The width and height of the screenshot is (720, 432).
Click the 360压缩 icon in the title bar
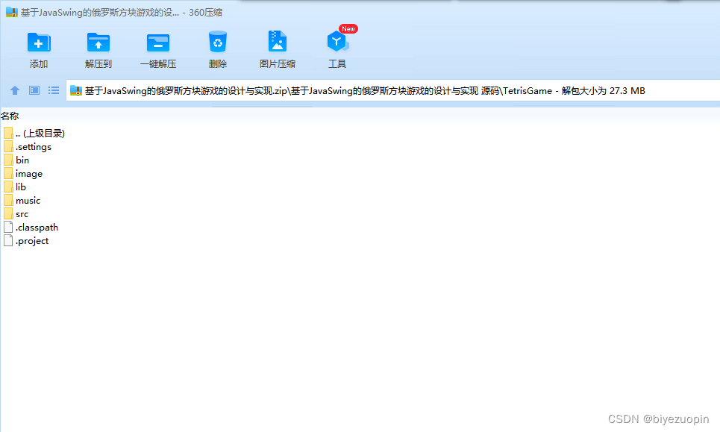pos(10,12)
